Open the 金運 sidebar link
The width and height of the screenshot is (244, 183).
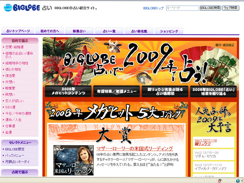tap(8, 132)
